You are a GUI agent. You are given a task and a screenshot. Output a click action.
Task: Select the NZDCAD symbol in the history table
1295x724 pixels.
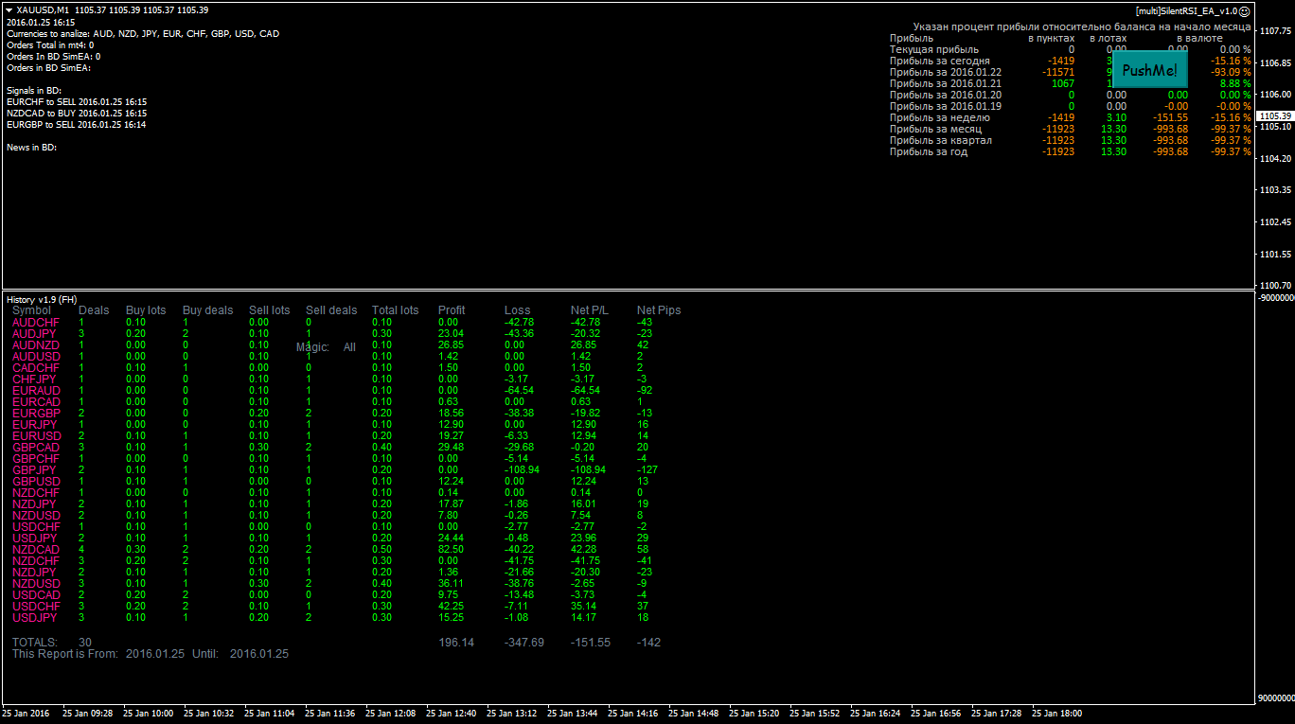(36, 550)
